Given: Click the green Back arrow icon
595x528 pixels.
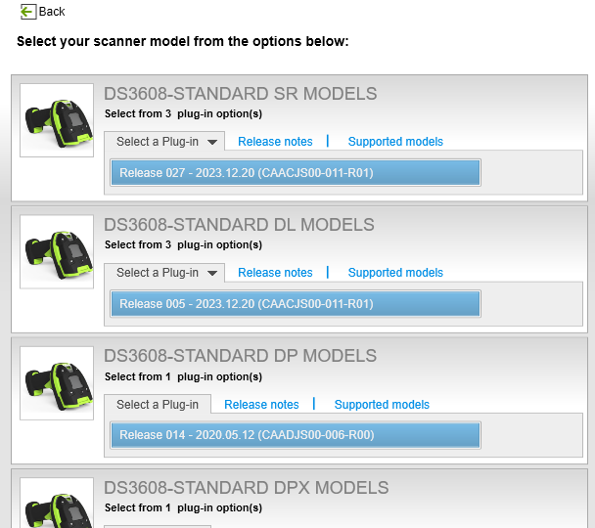Looking at the screenshot, I should [28, 12].
